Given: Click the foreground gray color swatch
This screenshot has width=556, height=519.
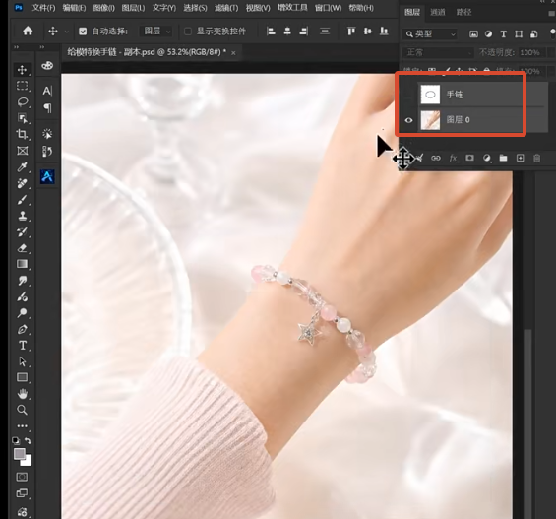Looking at the screenshot, I should pyautogui.click(x=20, y=454).
